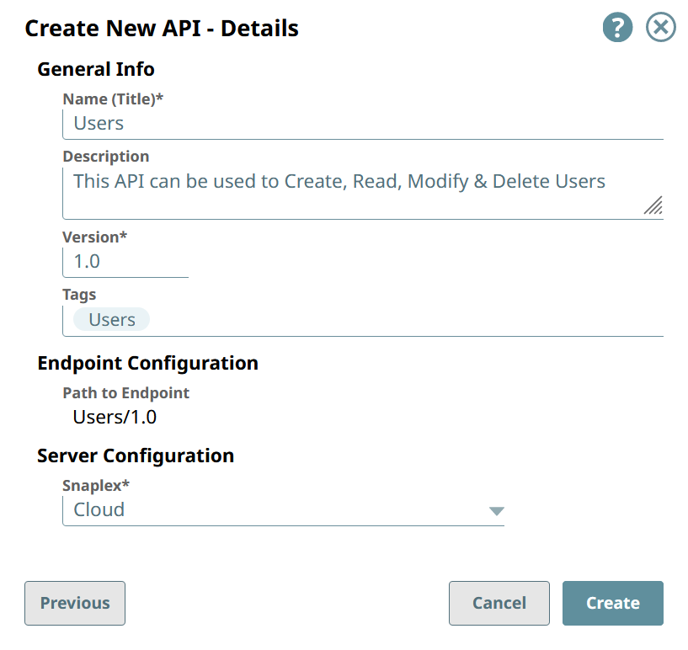Go back with the Previous button

pos(74,603)
